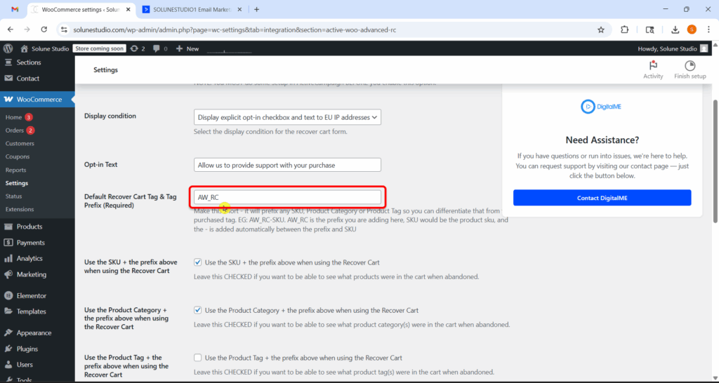Click the media search icon in the Chrome toolbar
This screenshot has width=719, height=383.
click(649, 29)
